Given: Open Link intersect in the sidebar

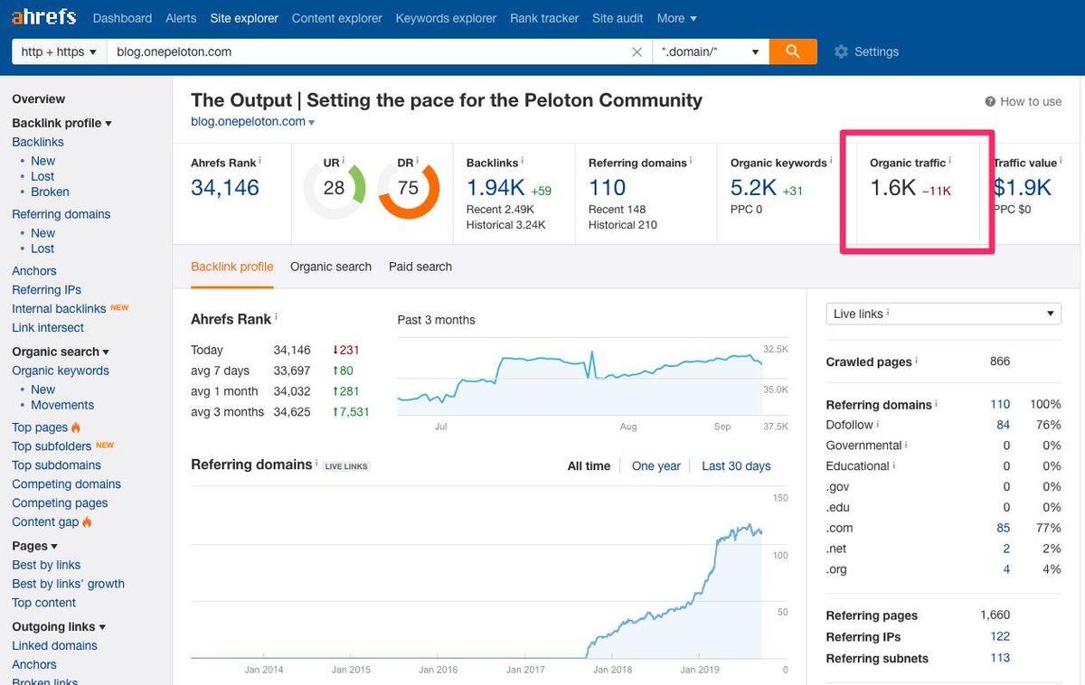Looking at the screenshot, I should pos(48,328).
